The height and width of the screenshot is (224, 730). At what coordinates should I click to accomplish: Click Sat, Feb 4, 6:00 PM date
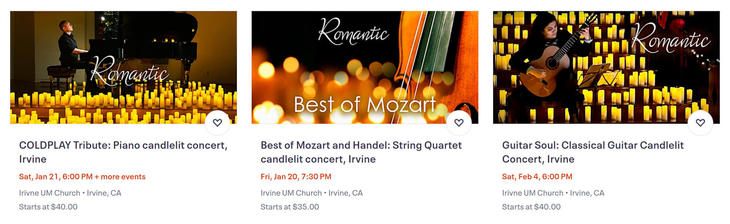[x=537, y=177]
